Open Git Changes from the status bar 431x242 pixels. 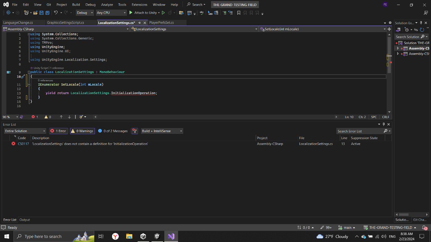[x=420, y=219]
